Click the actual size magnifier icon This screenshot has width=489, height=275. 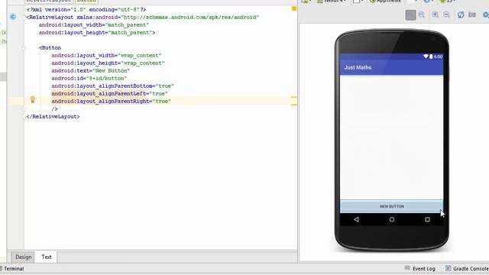coord(422,15)
